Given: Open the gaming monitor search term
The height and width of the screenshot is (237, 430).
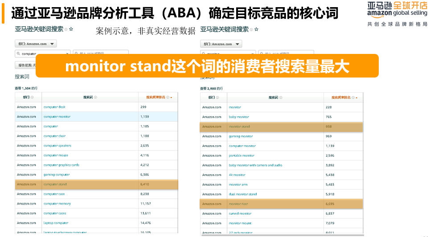Looking at the screenshot, I should coord(241,136).
